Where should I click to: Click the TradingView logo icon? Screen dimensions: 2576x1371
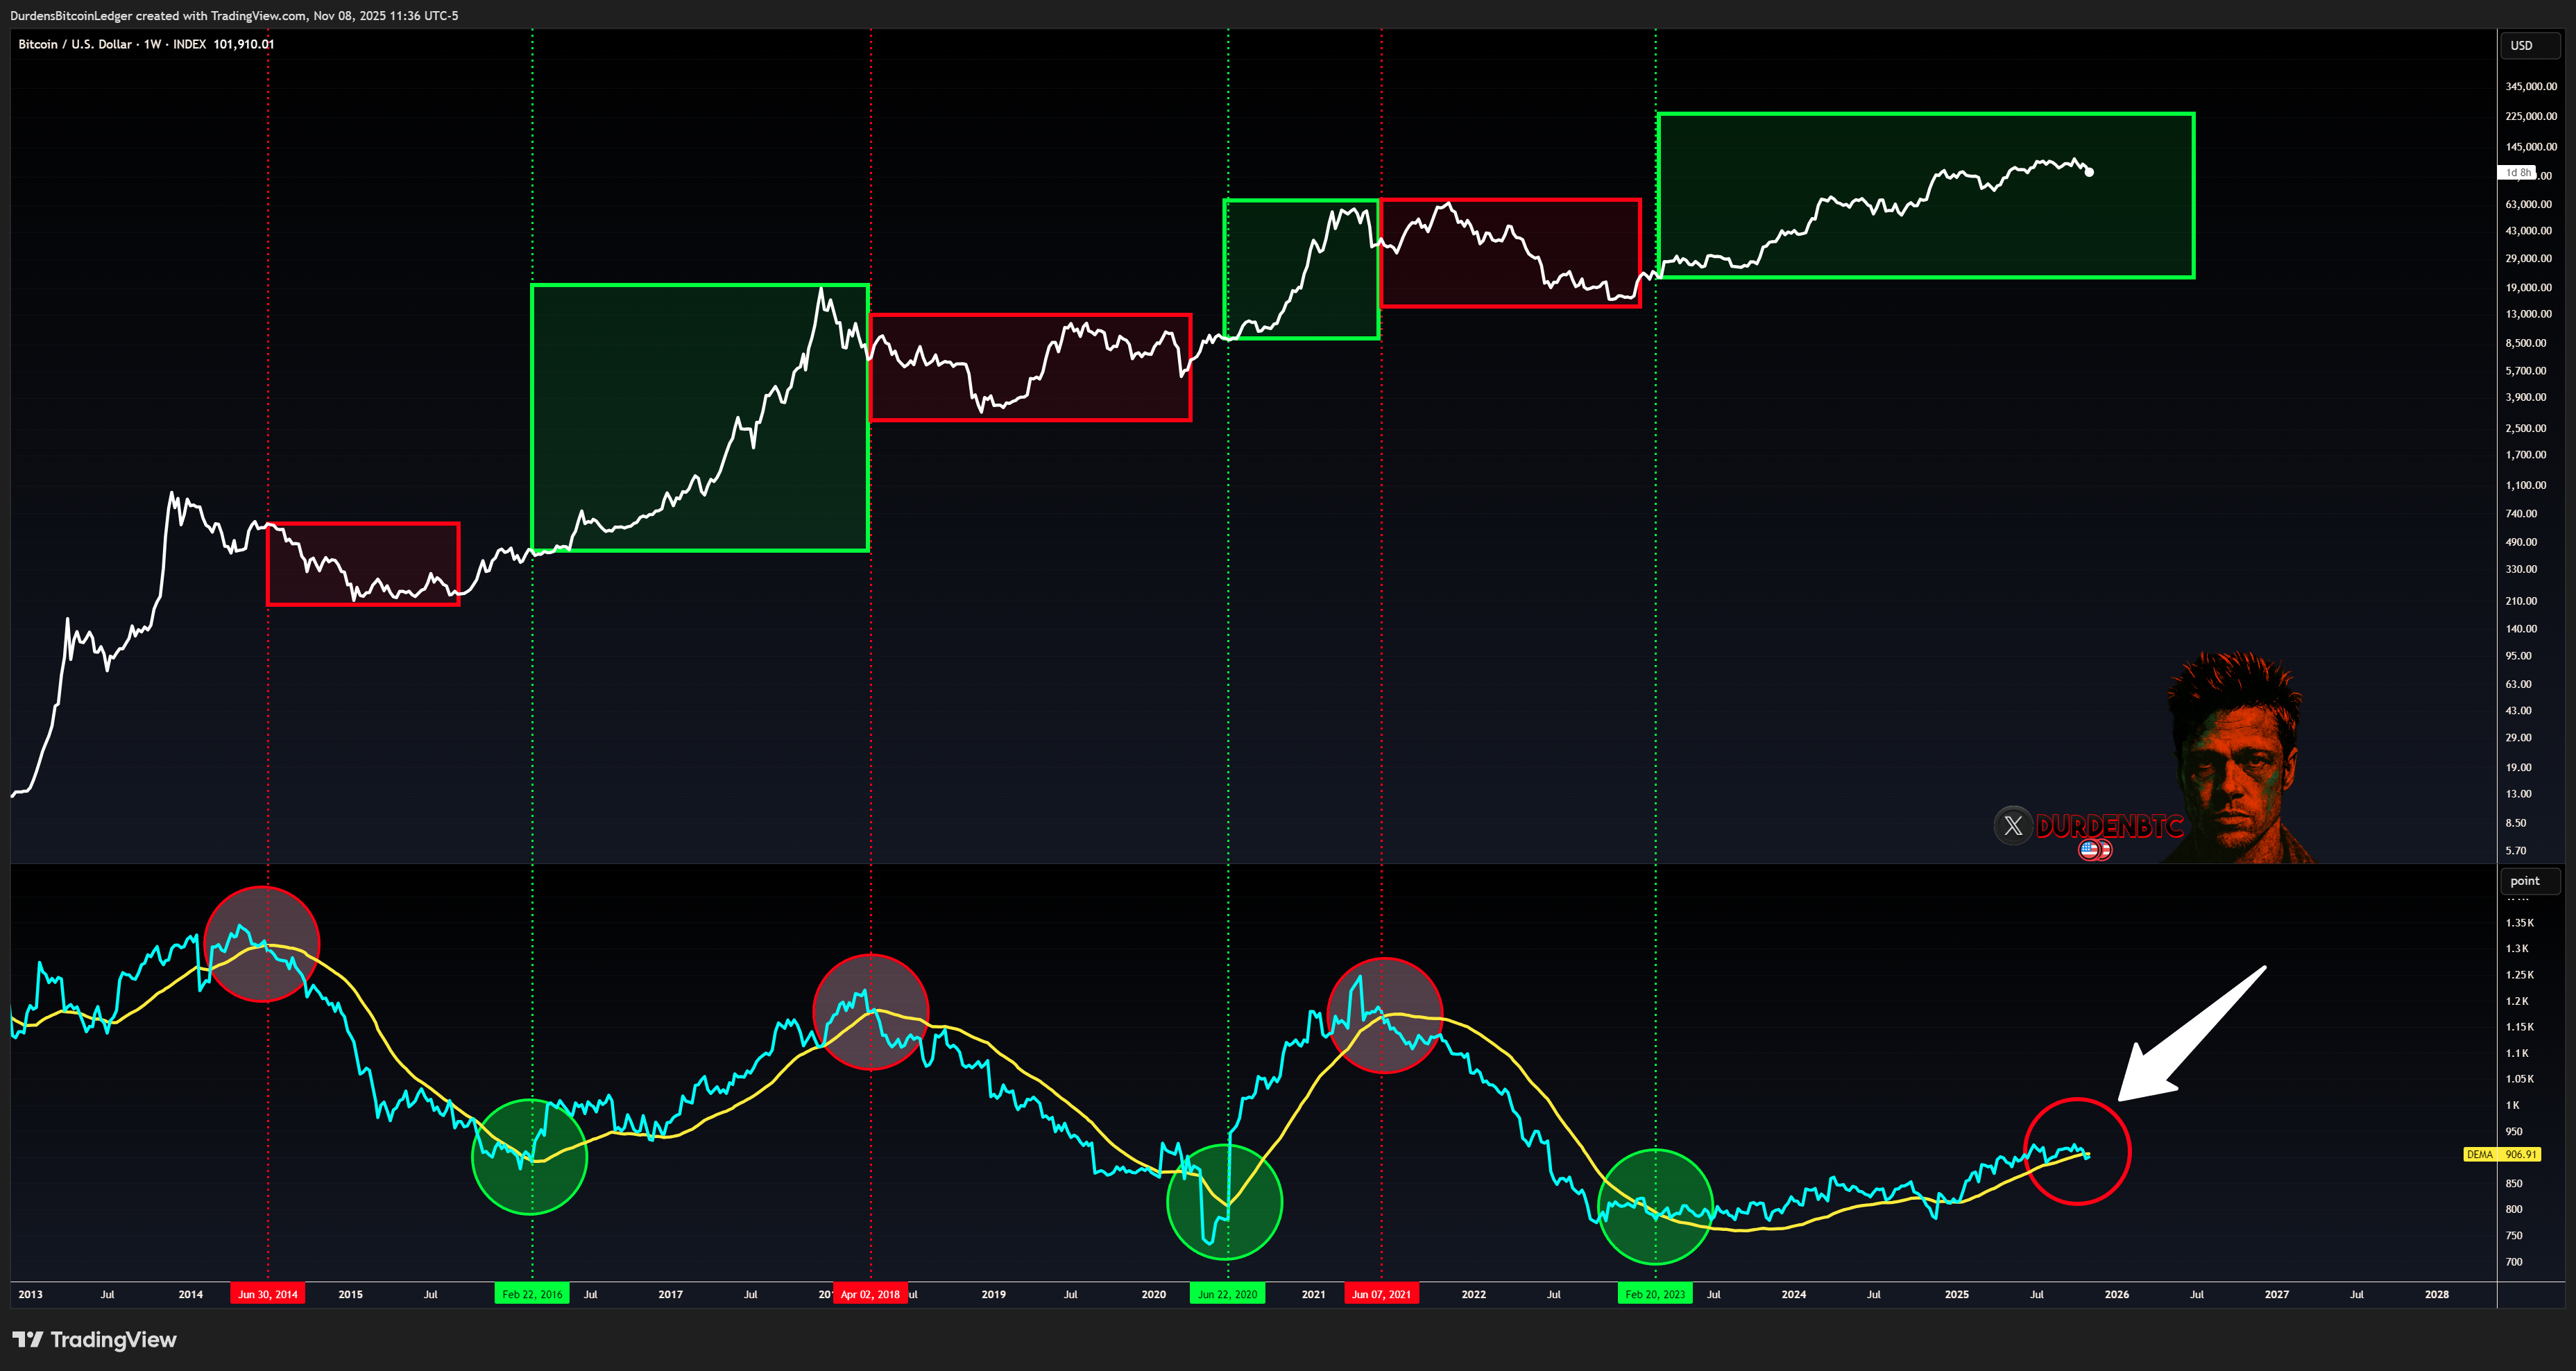point(28,1340)
